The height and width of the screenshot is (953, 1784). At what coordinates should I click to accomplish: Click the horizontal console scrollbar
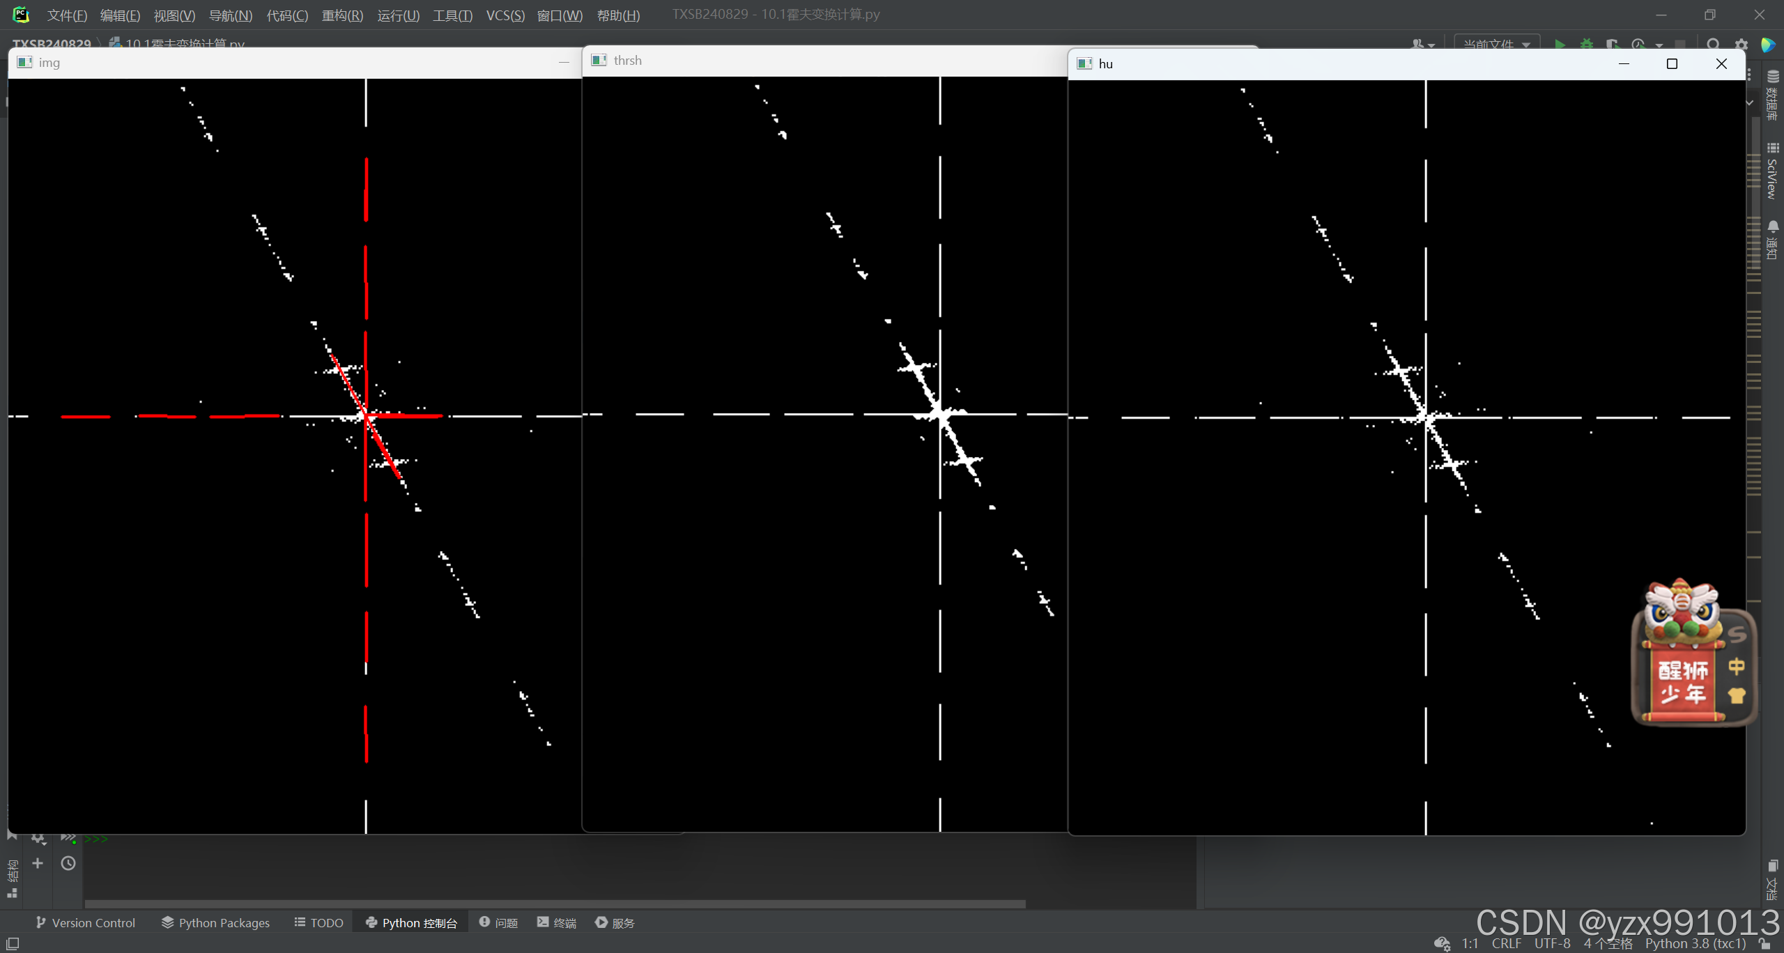[x=555, y=904]
